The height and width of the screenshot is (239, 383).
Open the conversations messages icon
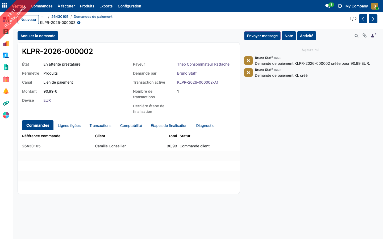point(328,6)
